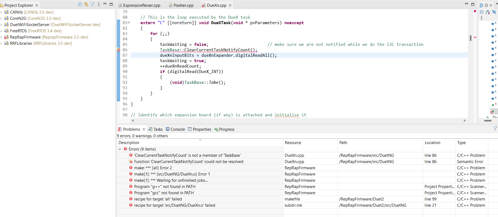The width and height of the screenshot is (498, 217).
Task: Click the pink overview ruler error annotation
Action: 475,37
